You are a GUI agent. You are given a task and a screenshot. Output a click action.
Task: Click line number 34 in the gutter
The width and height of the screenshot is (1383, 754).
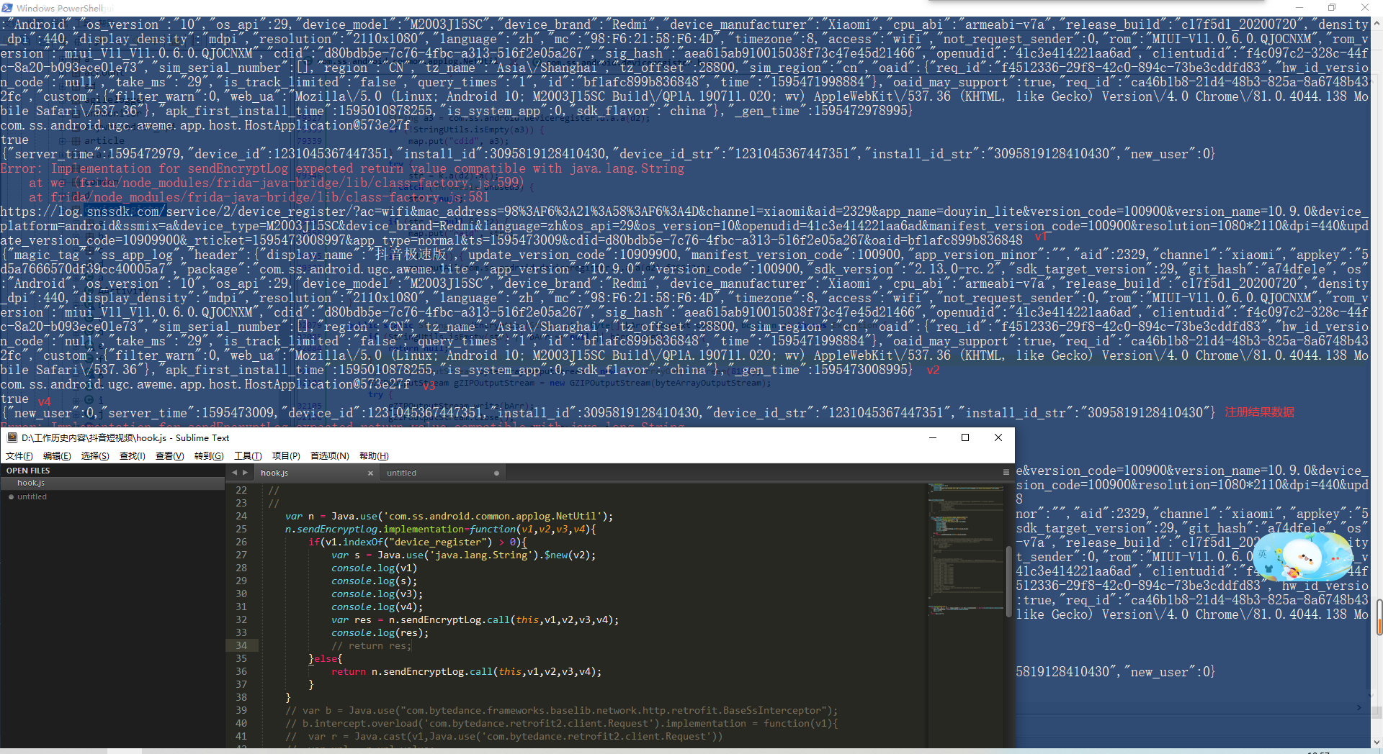click(241, 646)
